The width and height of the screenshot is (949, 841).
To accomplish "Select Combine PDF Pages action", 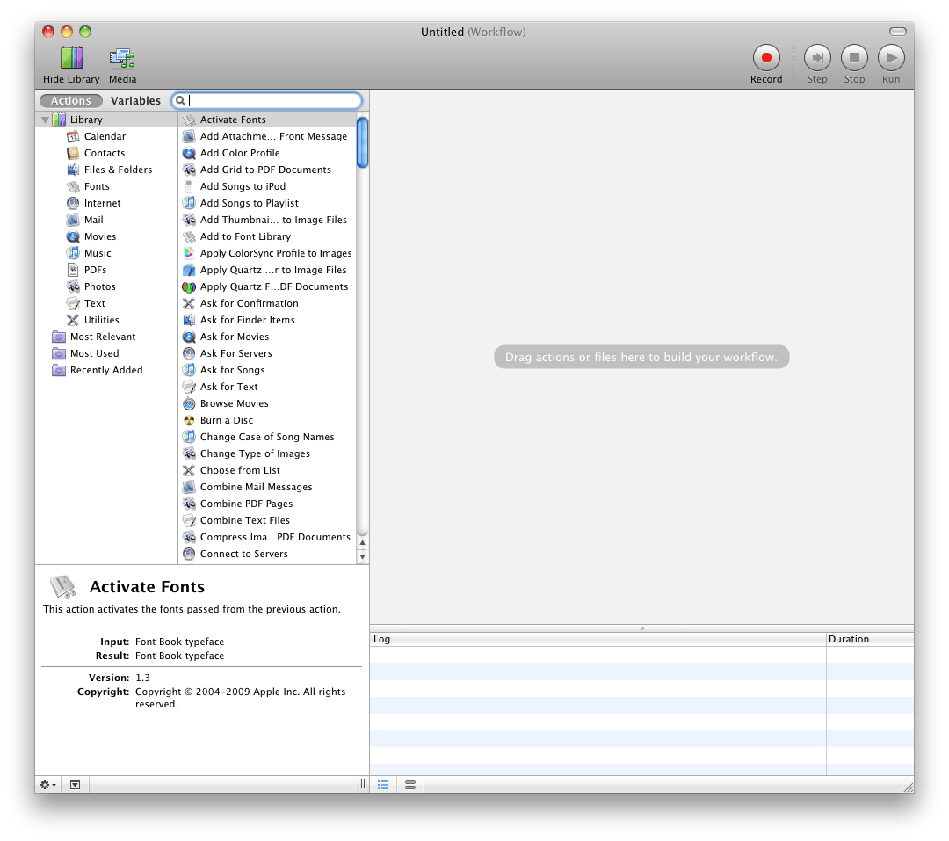I will 267,504.
